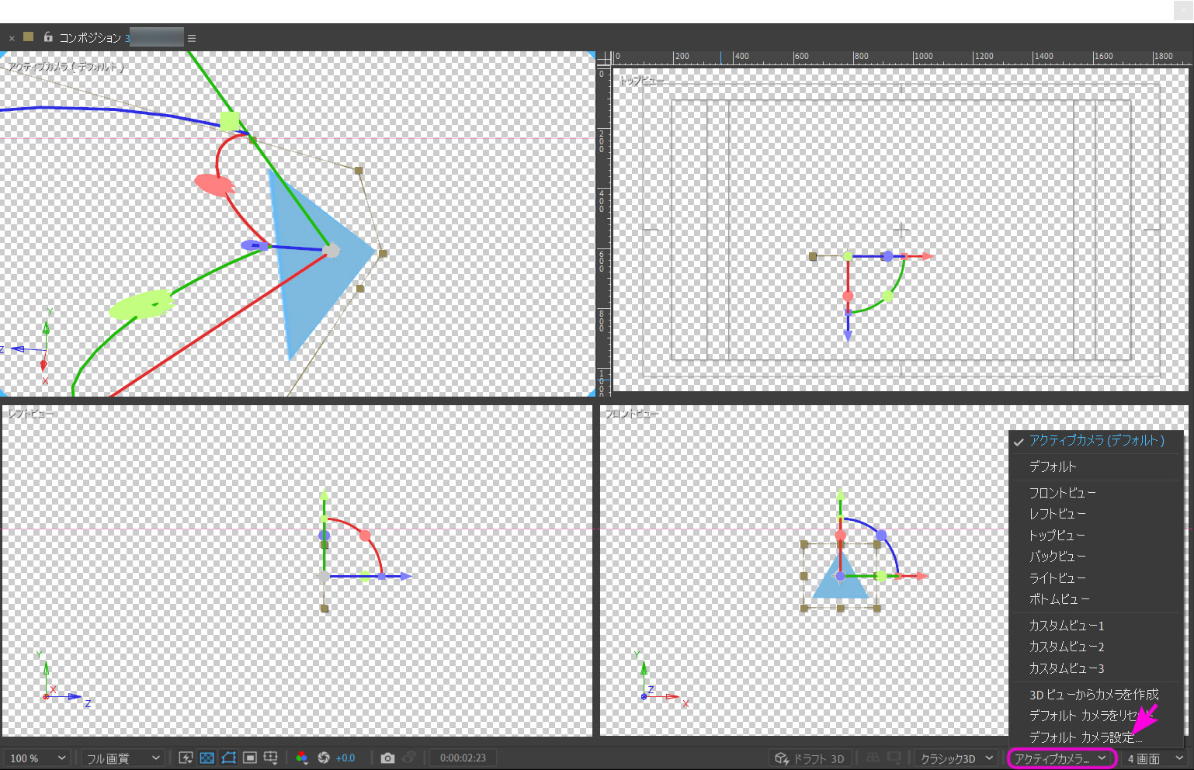The image size is (1194, 770).
Task: Click the reset exposure aperture icon
Action: 324,758
